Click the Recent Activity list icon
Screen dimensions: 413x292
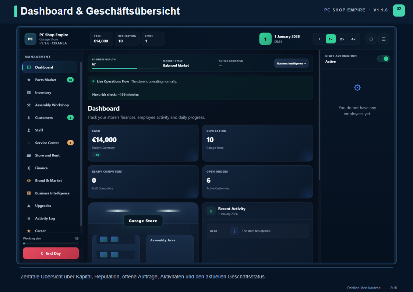click(x=211, y=211)
